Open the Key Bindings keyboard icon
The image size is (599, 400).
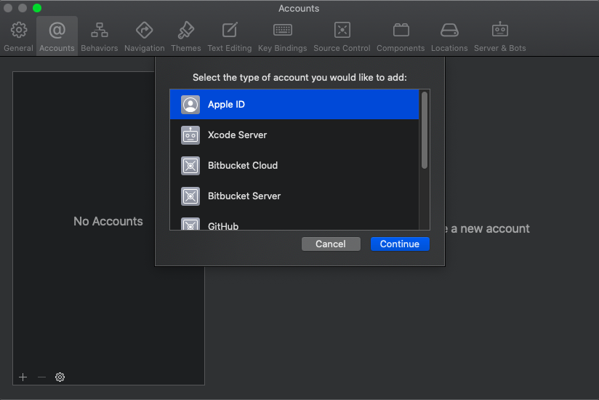(283, 30)
